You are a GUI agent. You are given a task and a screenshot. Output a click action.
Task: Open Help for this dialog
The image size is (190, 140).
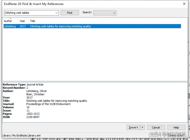(176, 127)
